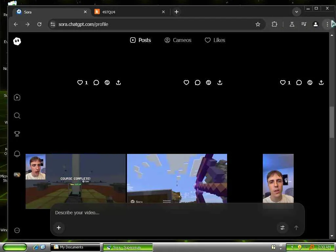This screenshot has height=252, width=336.
Task: Click the scroll down arrow of the page
Action: point(332,236)
